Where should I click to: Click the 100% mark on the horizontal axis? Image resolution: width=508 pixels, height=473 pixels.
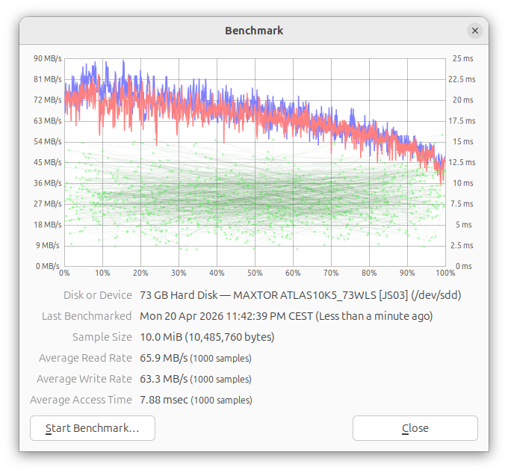(445, 273)
